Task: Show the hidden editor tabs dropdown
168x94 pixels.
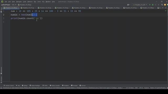Action: click(x=163, y=8)
